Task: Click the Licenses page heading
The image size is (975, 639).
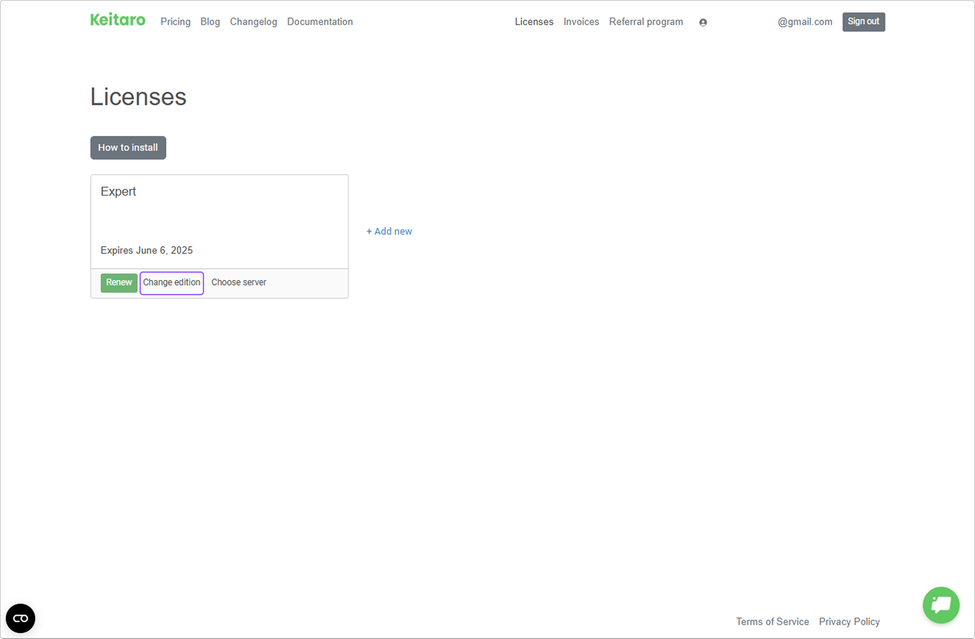Action: tap(138, 96)
